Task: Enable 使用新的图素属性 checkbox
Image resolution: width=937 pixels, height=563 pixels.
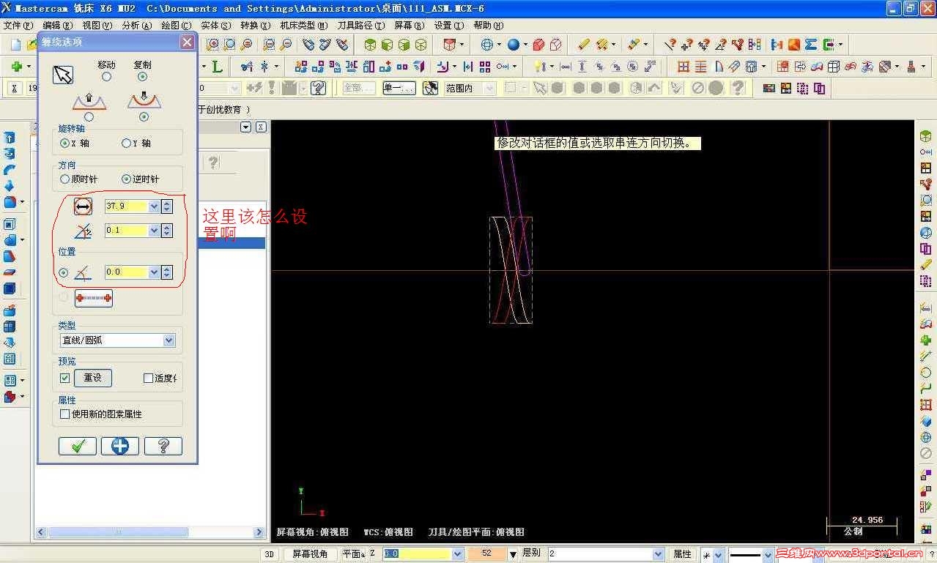Action: 64,414
